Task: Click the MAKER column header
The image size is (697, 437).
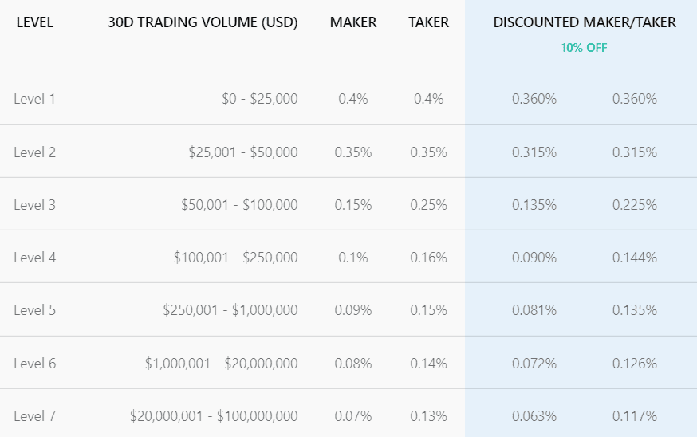Action: tap(353, 22)
